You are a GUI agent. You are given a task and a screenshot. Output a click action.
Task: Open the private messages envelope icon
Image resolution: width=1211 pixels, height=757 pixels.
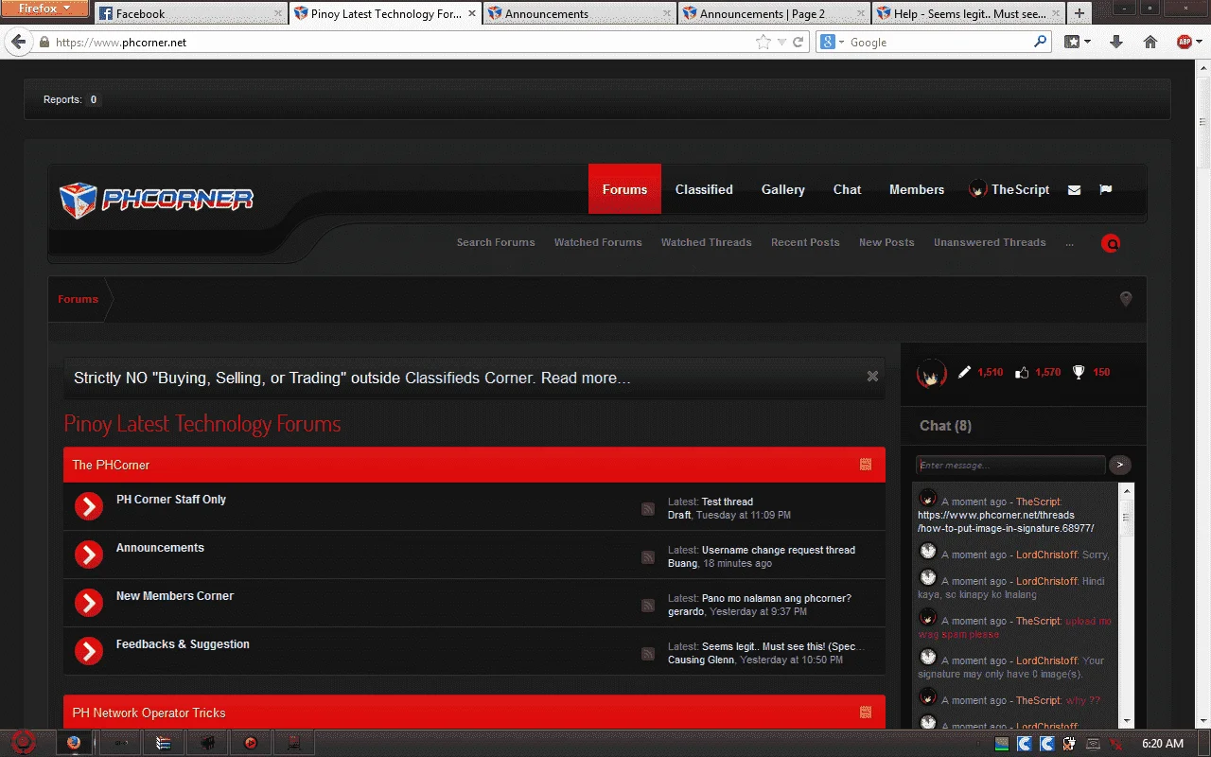click(1074, 189)
